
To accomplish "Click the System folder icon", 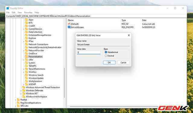I will (26, 63).
